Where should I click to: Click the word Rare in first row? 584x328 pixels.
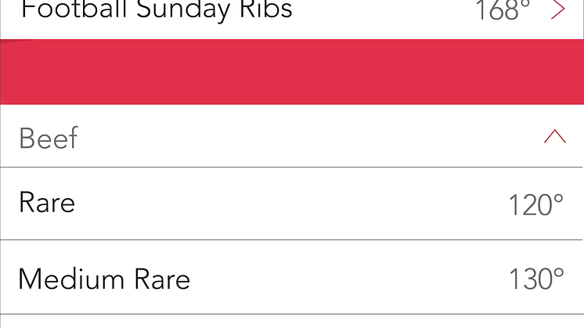point(47,203)
